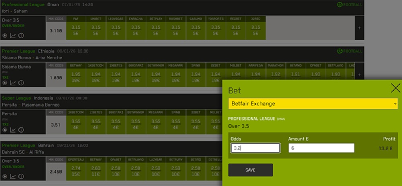The height and width of the screenshot is (186, 402).
Task: Edit the Odds field showing 3.2
Action: [x=255, y=148]
